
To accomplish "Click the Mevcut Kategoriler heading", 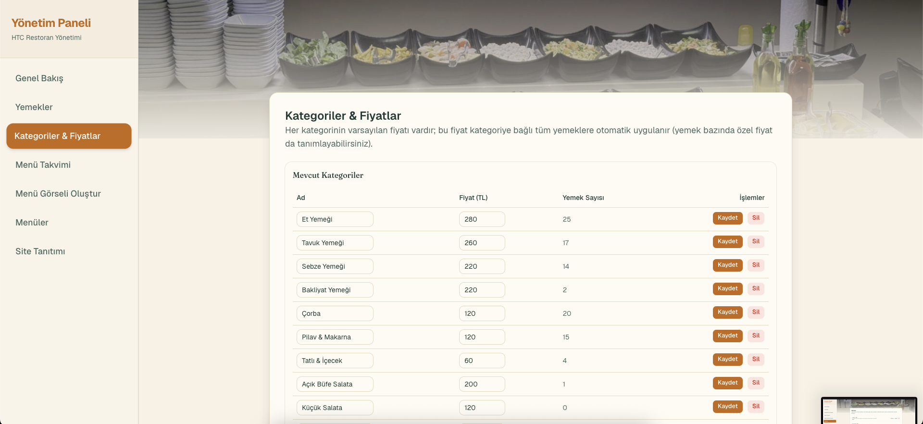I will pos(328,175).
